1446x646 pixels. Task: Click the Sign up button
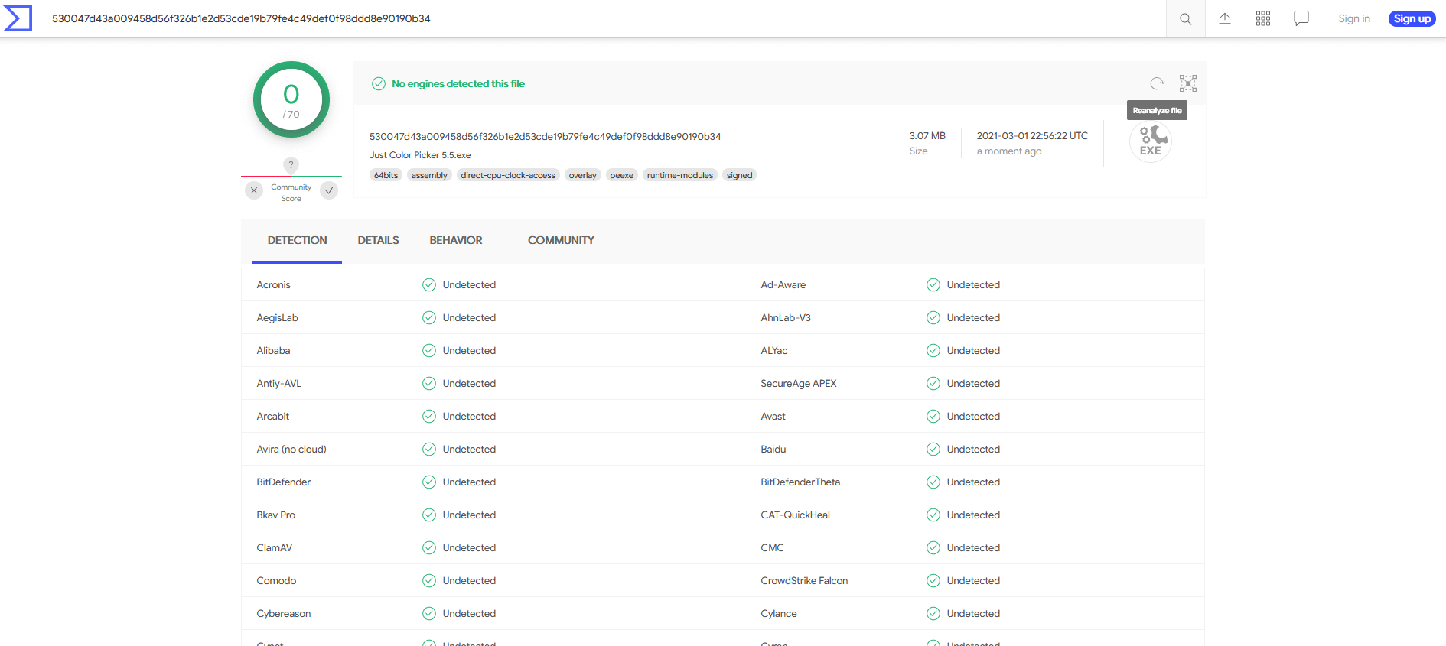pos(1412,18)
